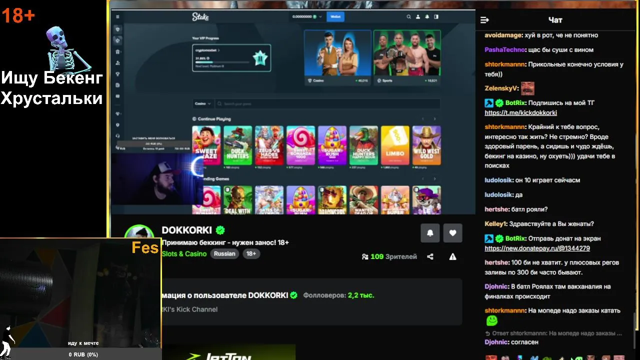Click the Stake search magnifier icon

tap(408, 16)
